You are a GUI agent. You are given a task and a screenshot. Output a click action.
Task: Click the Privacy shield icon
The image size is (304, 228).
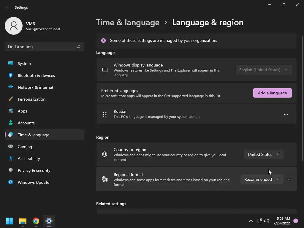(x=11, y=170)
